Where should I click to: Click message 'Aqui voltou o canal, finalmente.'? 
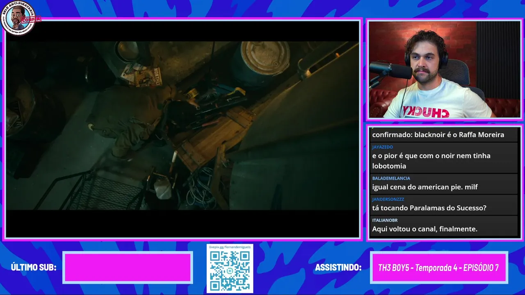pyautogui.click(x=425, y=229)
